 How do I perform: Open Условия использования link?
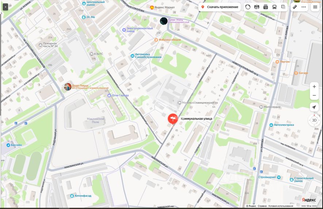point(281,206)
